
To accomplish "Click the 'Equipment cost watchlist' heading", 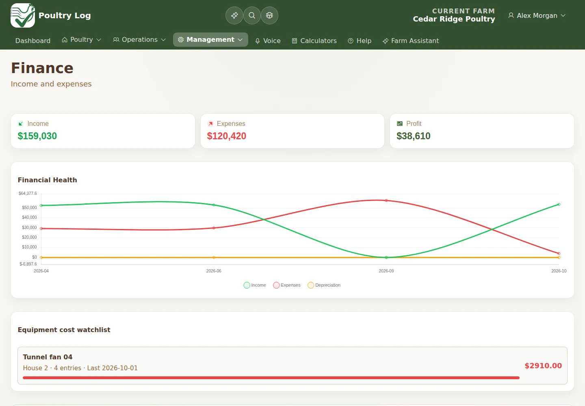I will (x=64, y=330).
